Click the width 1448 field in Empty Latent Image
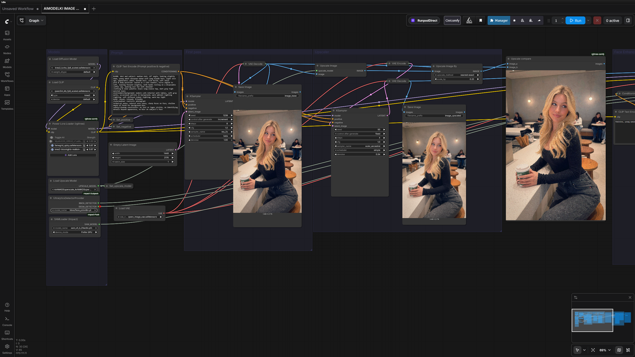The height and width of the screenshot is (357, 635). [x=143, y=153]
